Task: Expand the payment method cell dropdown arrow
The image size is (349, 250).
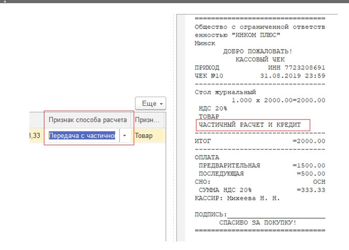Action: 124,136
